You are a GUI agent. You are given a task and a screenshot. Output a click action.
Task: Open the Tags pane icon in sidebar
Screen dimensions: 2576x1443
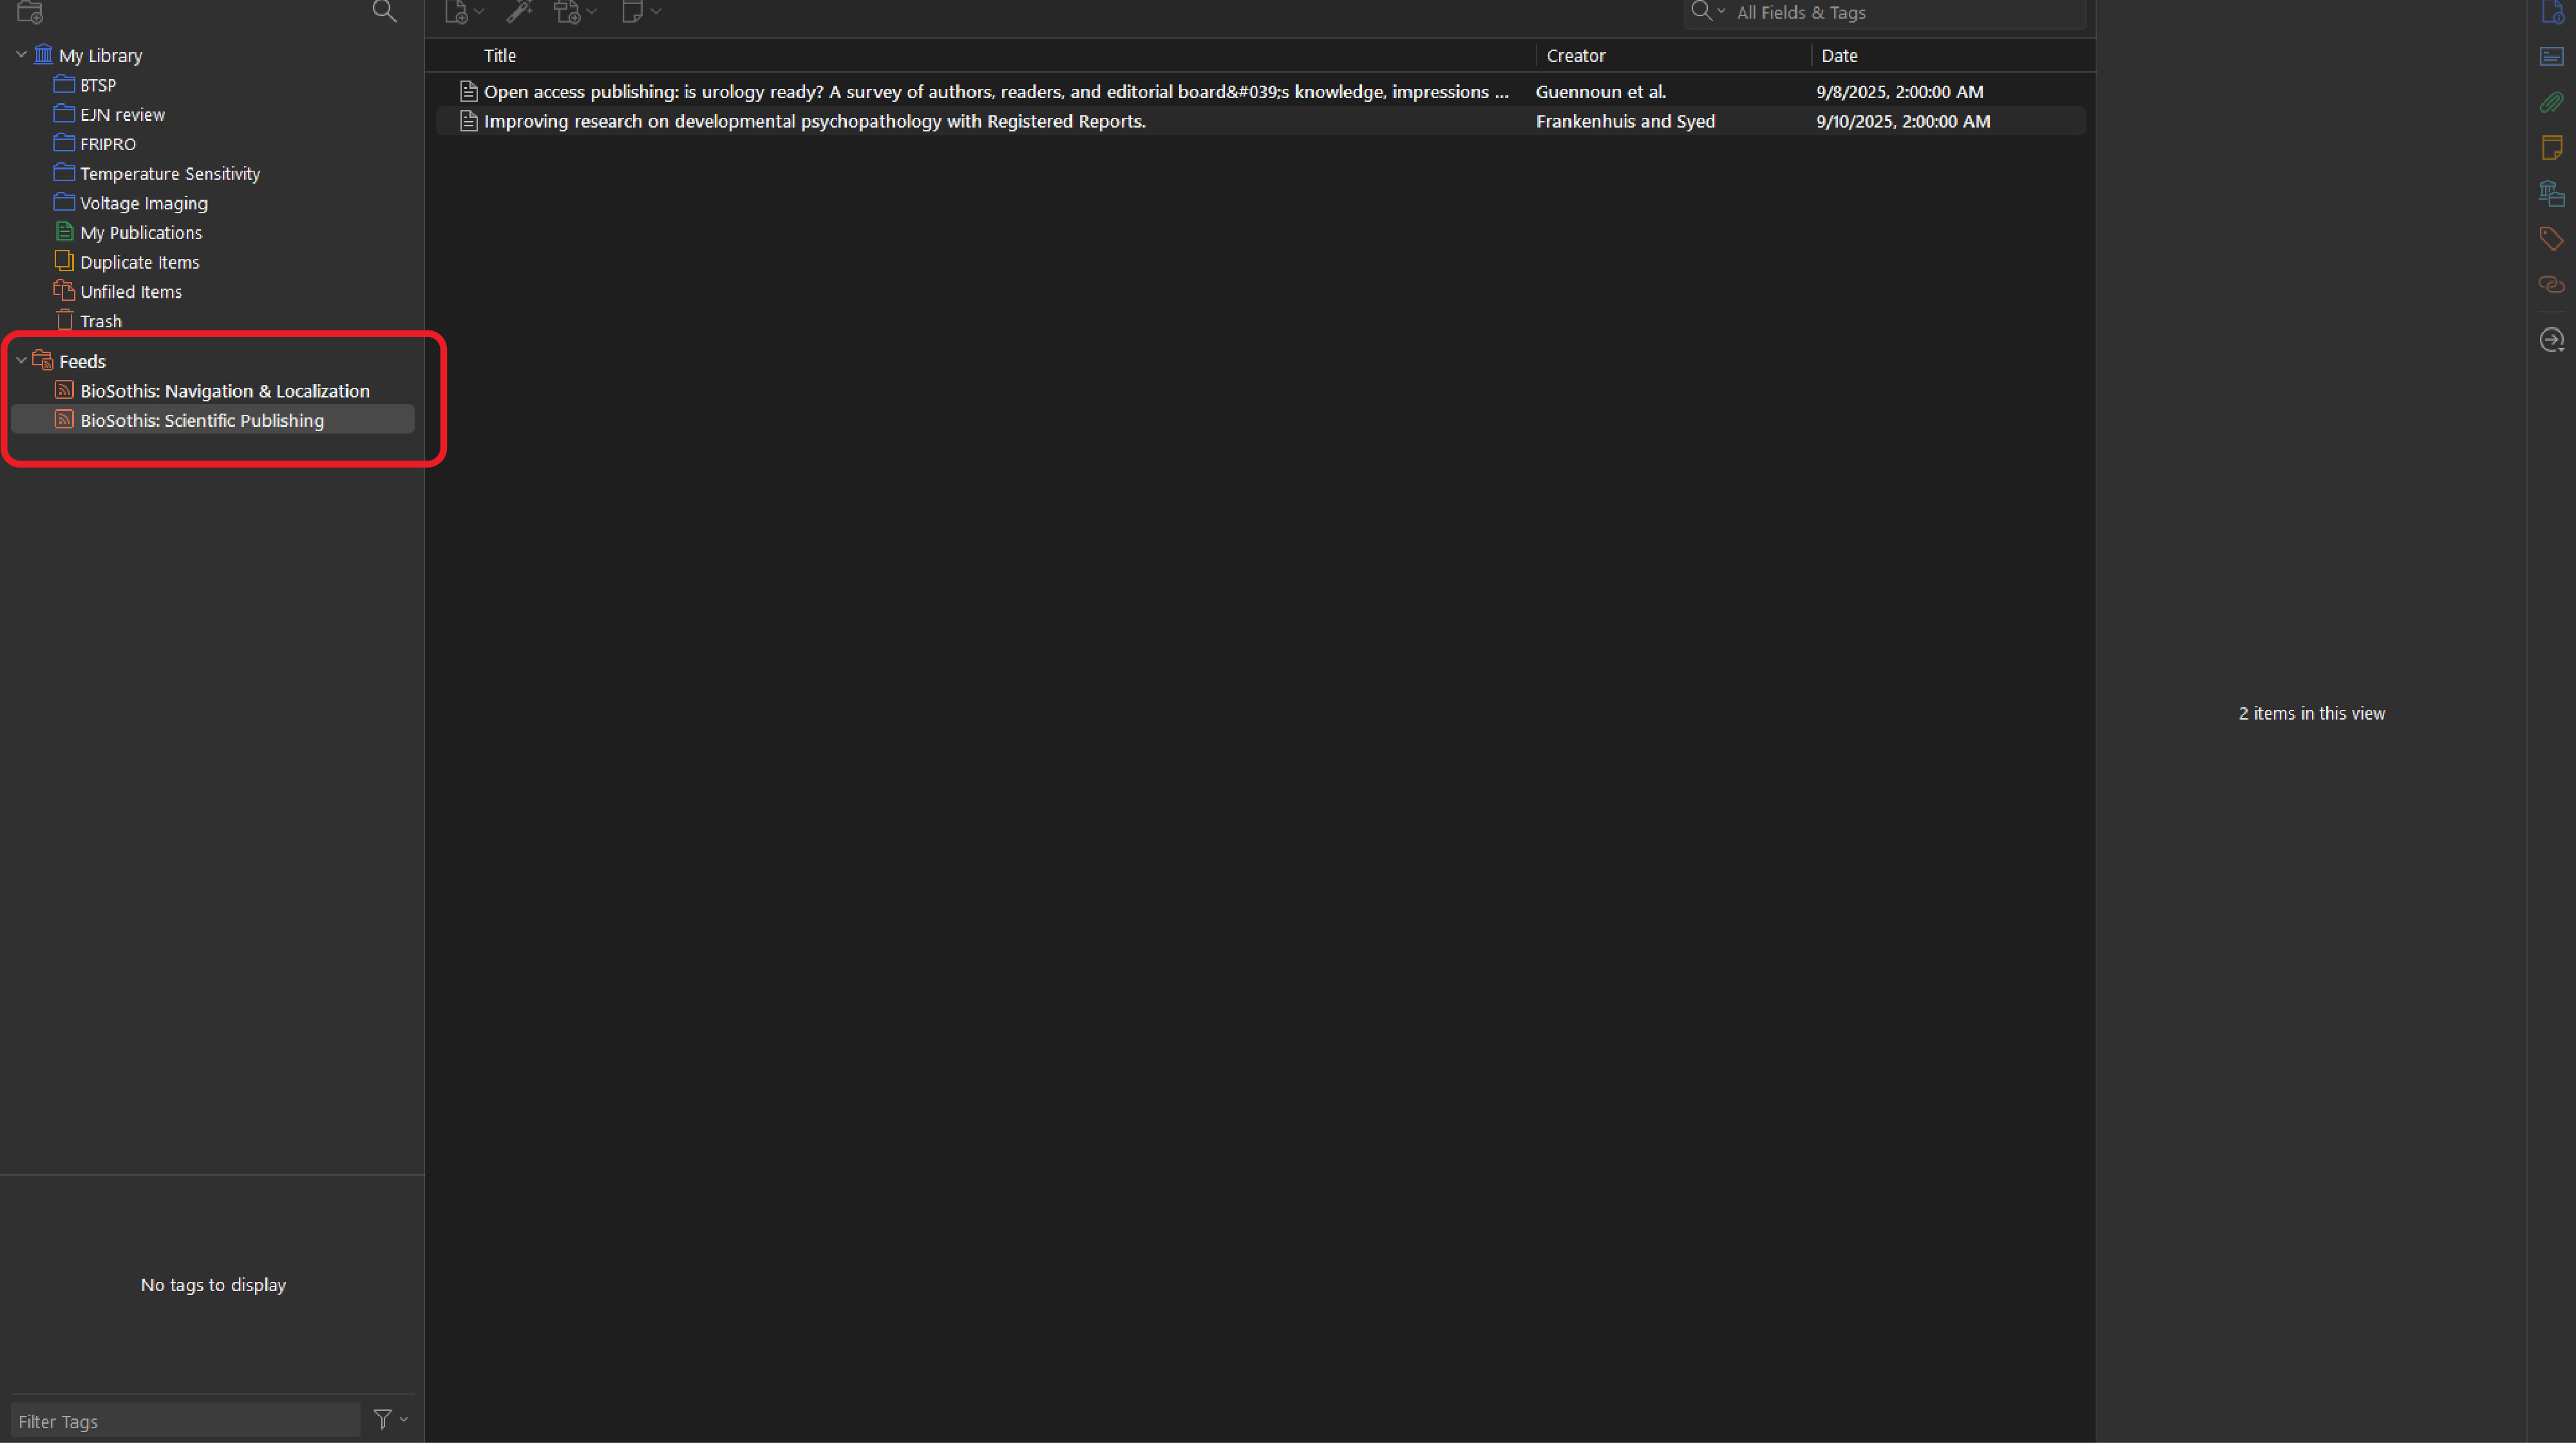click(x=2551, y=239)
